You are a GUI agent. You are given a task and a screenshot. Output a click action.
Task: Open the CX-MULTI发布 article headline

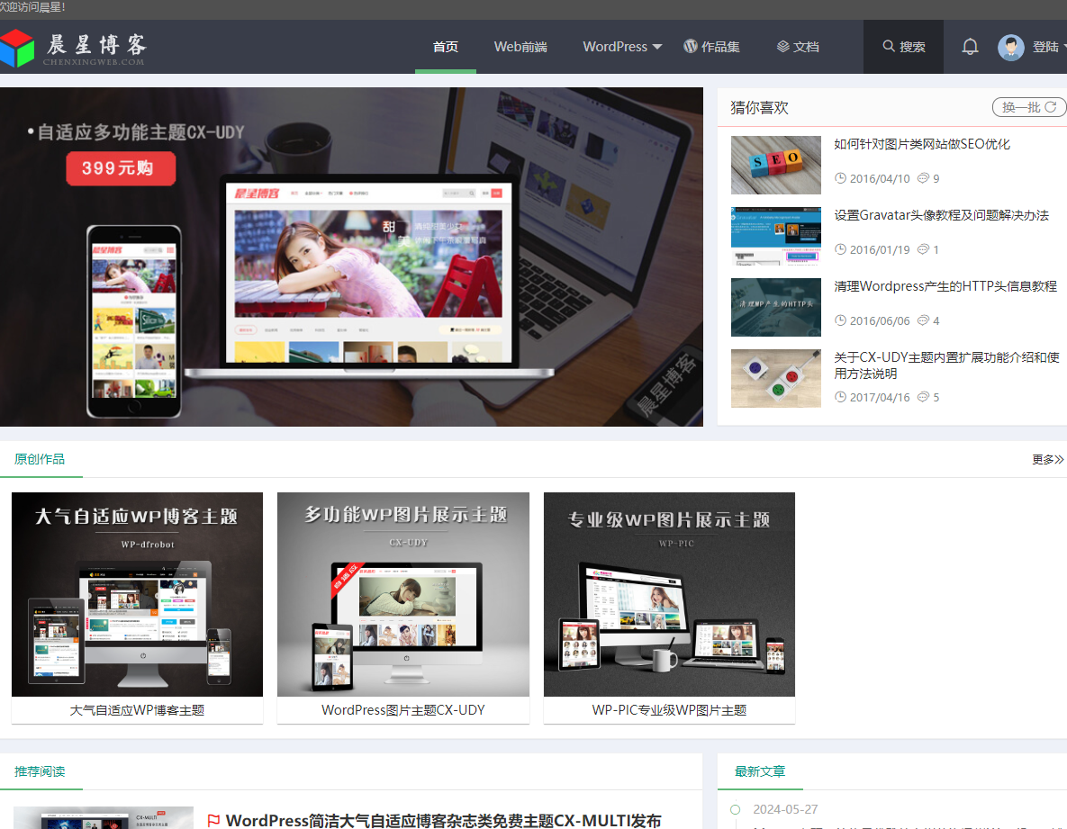[x=443, y=820]
